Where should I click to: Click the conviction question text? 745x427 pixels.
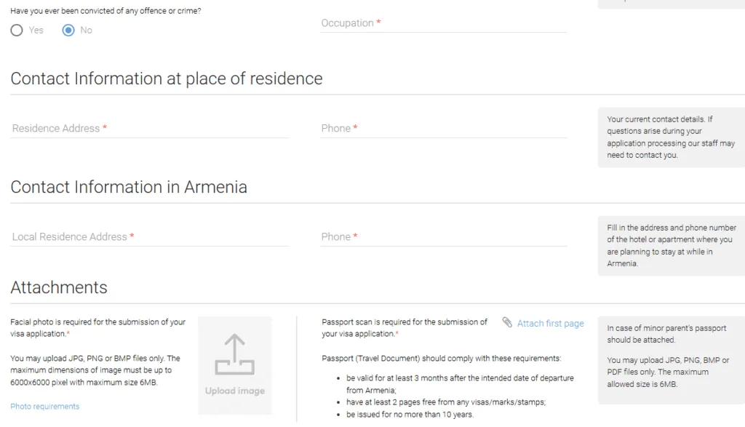[x=105, y=11]
